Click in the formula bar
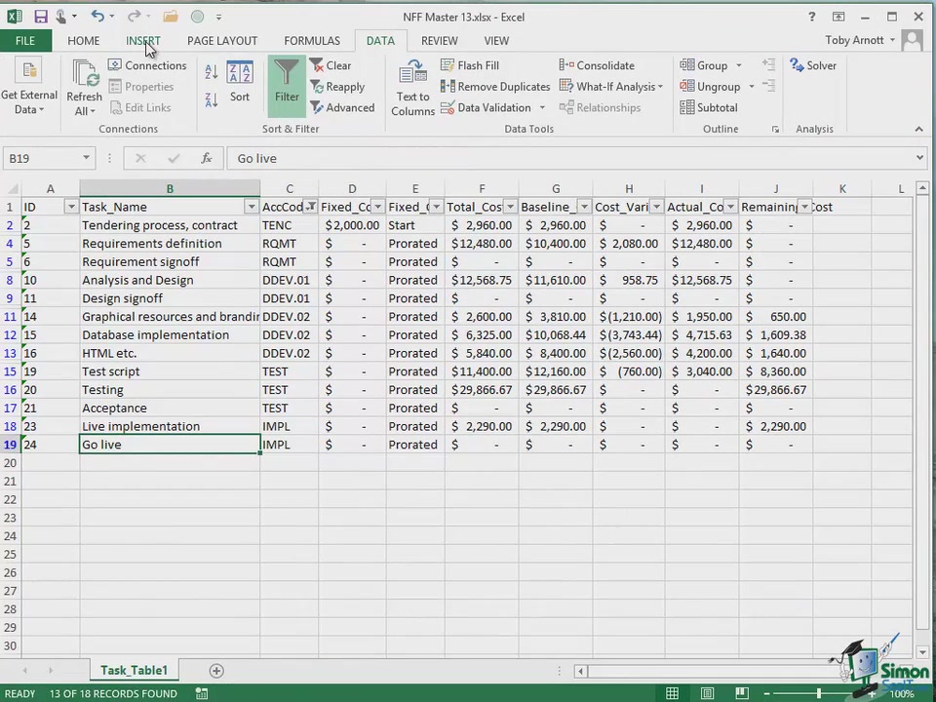Image resolution: width=936 pixels, height=702 pixels. 569,158
